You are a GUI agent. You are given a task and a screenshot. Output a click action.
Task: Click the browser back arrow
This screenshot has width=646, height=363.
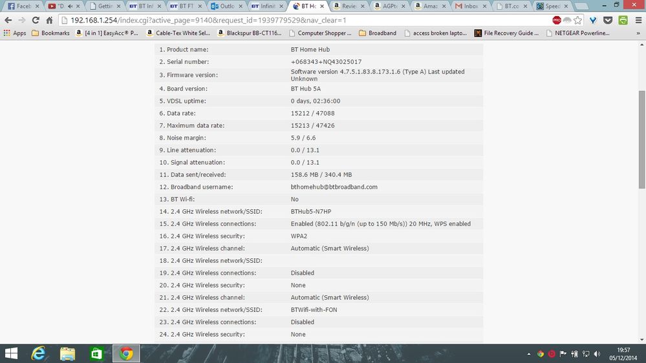[x=8, y=20]
